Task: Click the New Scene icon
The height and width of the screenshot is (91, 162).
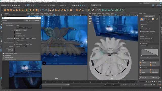Action: point(12,5)
